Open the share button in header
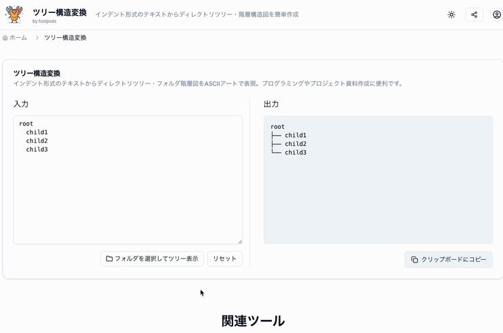The width and height of the screenshot is (503, 333). (474, 14)
